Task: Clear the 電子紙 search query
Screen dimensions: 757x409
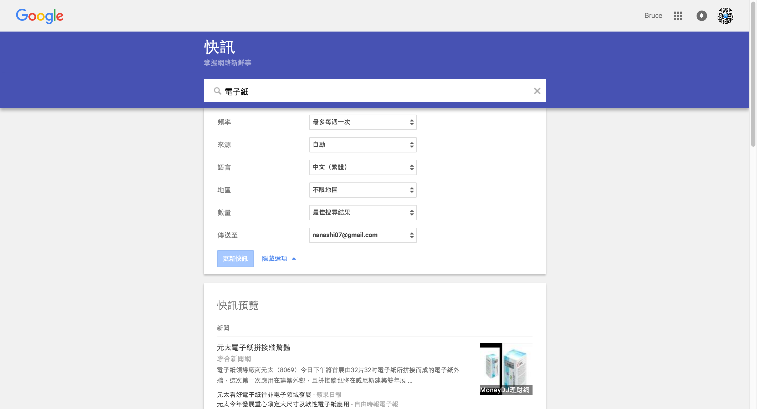Action: [x=537, y=91]
